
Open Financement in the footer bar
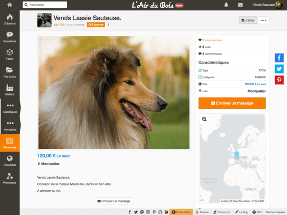click(x=182, y=212)
